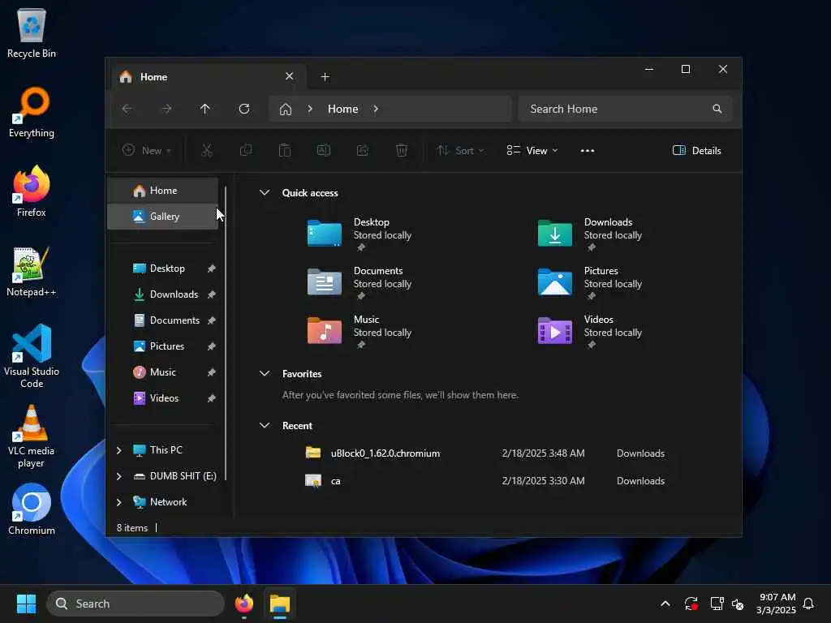Open the See more ellipsis menu
The height and width of the screenshot is (623, 831).
588,150
